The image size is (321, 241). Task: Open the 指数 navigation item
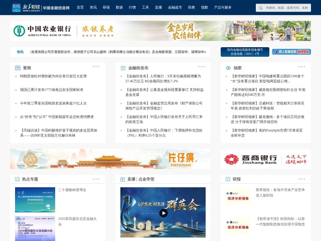(205, 8)
